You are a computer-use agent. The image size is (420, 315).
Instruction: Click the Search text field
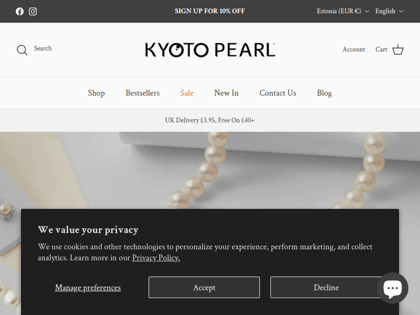point(43,49)
